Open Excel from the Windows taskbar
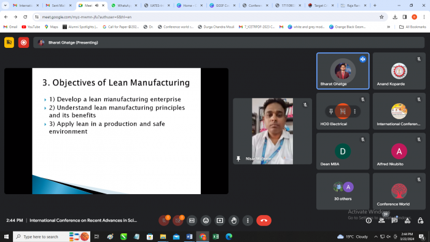The width and height of the screenshot is (430, 242). coord(216,236)
